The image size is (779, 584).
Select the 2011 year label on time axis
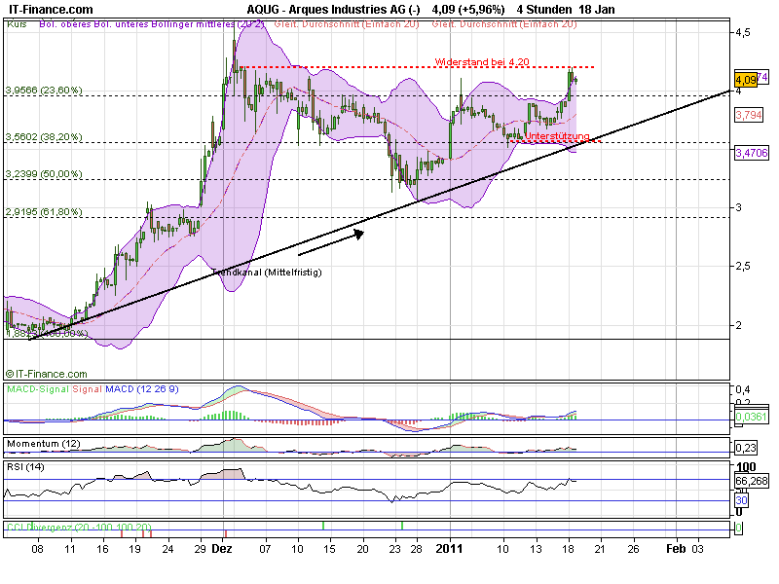[x=449, y=549]
